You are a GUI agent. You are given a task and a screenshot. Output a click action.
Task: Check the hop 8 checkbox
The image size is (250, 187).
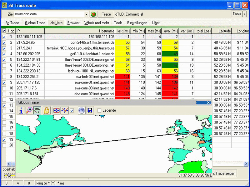[x=4, y=77]
